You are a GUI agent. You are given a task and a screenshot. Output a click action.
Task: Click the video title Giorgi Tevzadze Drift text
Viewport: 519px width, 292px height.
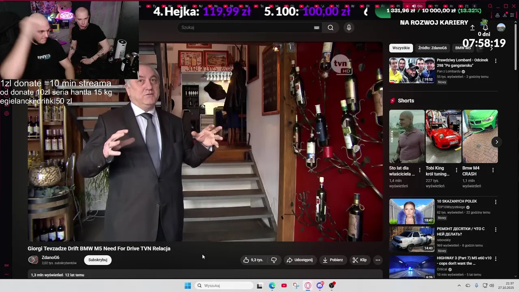coord(99,249)
